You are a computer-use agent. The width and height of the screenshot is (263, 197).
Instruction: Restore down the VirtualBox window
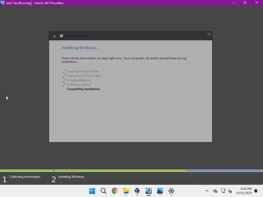coord(245,3)
